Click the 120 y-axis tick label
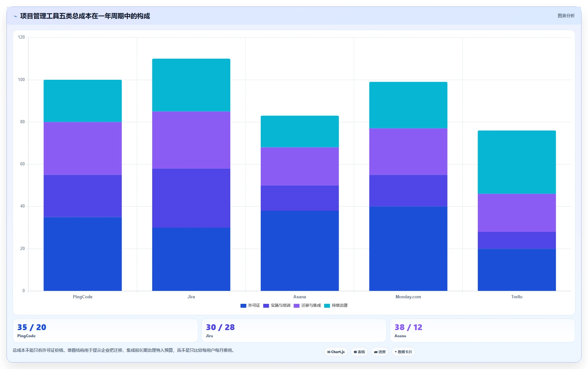This screenshot has height=369, width=588. click(21, 37)
